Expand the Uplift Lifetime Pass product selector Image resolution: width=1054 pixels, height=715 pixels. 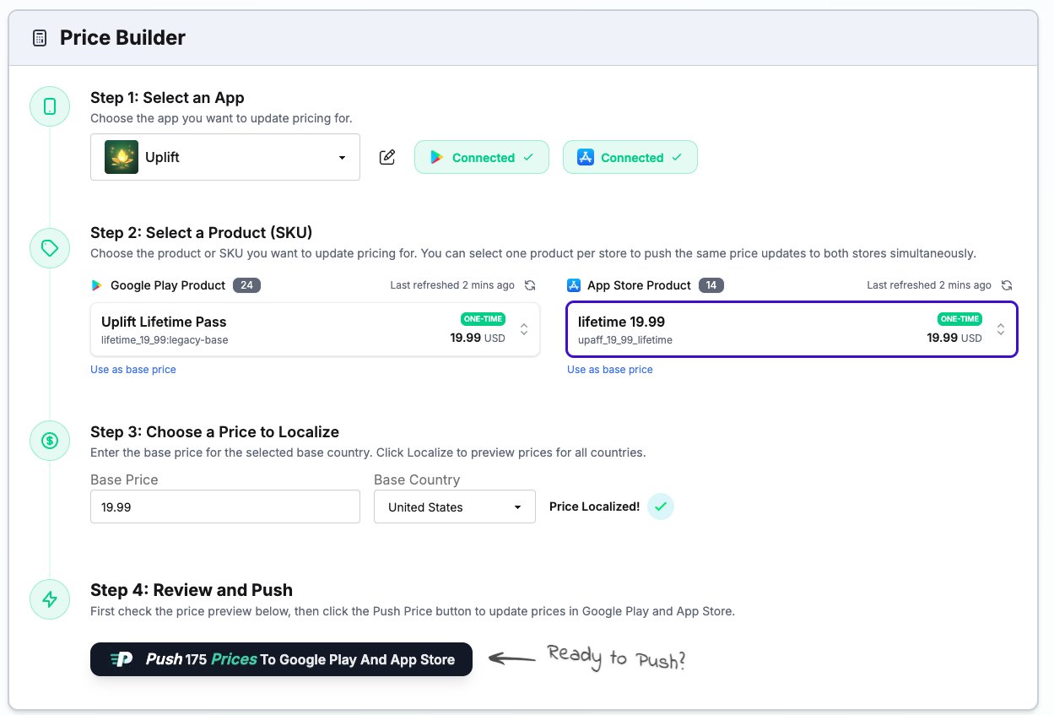523,329
